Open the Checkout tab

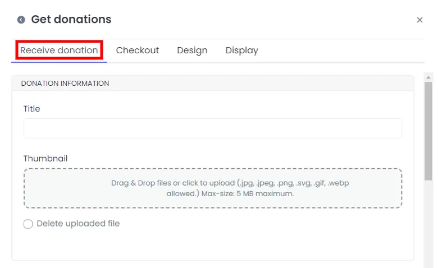pos(138,50)
